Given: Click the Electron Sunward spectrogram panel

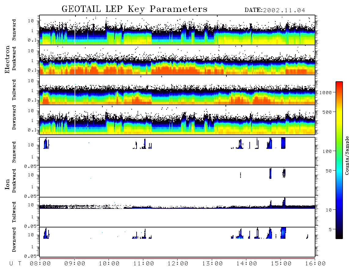Looking at the screenshot, I should coord(177,30).
